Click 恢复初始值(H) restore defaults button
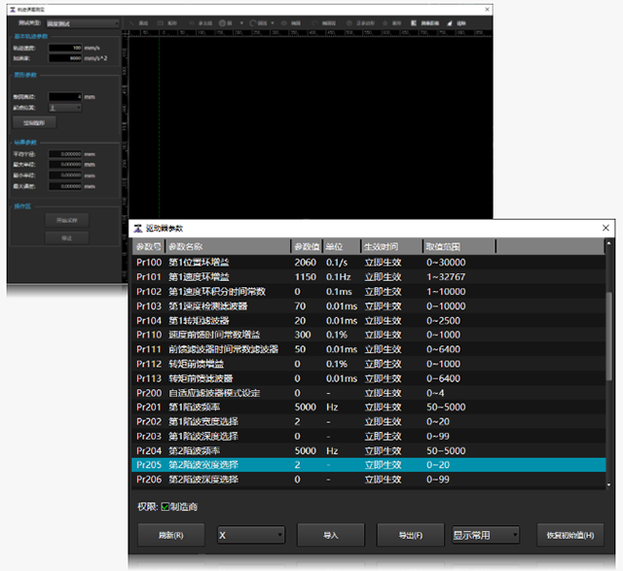The width and height of the screenshot is (623, 571). (x=569, y=535)
